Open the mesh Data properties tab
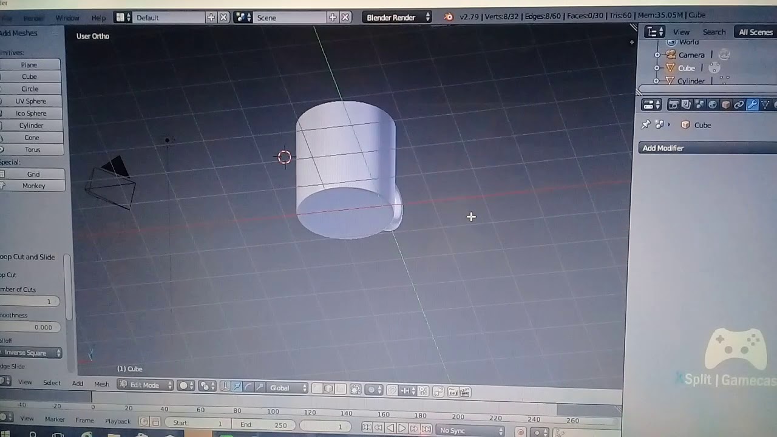The image size is (777, 437). coord(765,105)
